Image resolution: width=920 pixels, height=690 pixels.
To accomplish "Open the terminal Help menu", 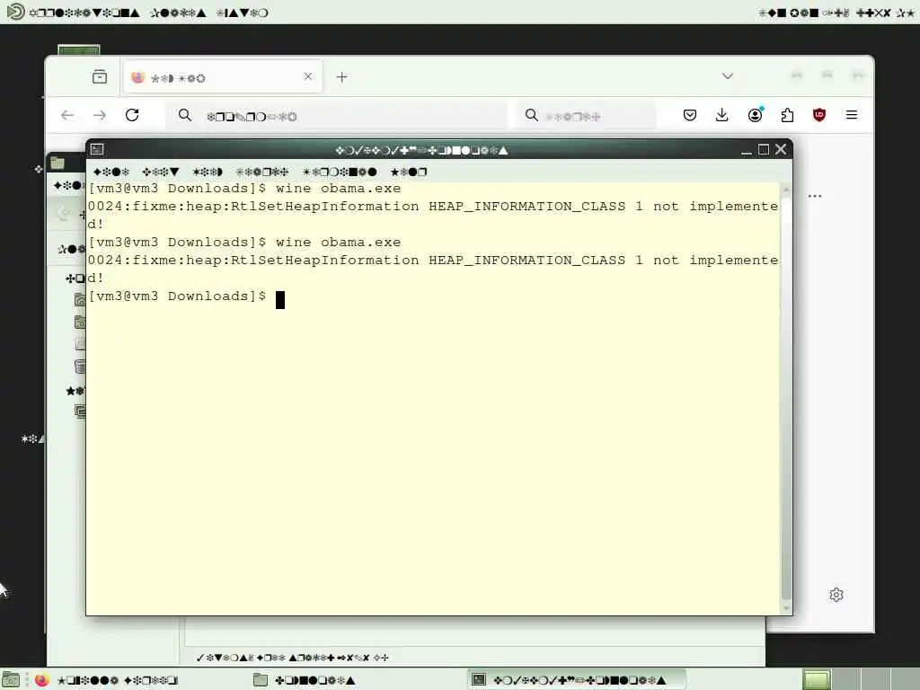I will point(409,172).
